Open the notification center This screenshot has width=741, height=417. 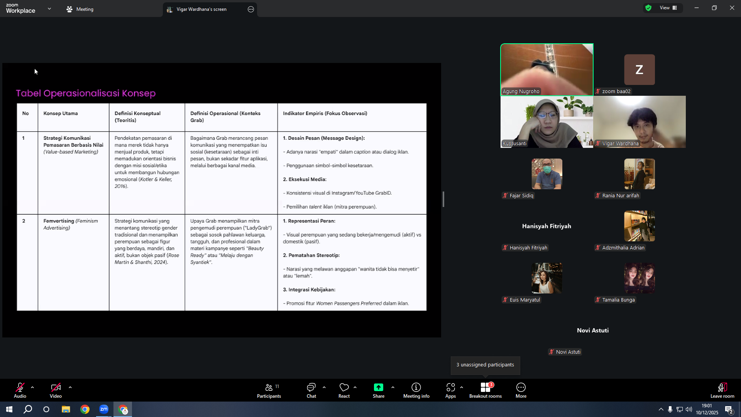click(x=729, y=409)
